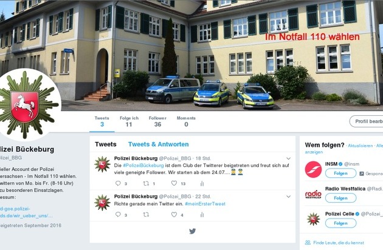Image resolution: width=383 pixels, height=250 pixels.
Task: Click the Twitter bird icon below tweets
Action: [193, 231]
